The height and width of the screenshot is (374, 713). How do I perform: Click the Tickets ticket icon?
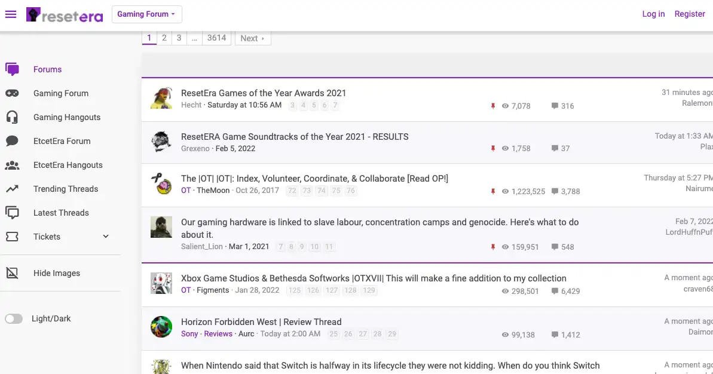click(13, 237)
